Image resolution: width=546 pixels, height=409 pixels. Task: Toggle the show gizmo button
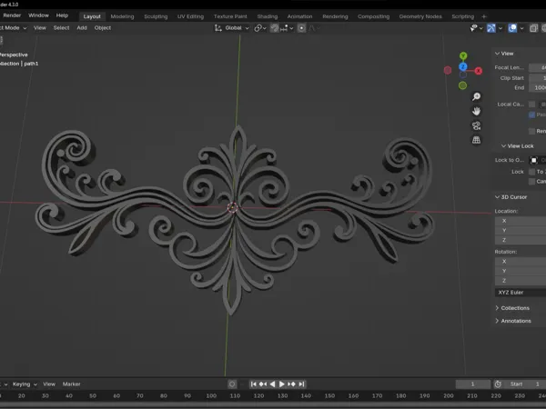(x=491, y=28)
